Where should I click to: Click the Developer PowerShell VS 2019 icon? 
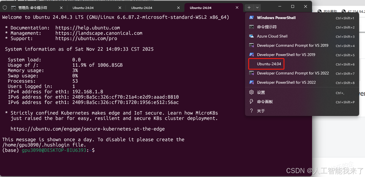[251, 55]
